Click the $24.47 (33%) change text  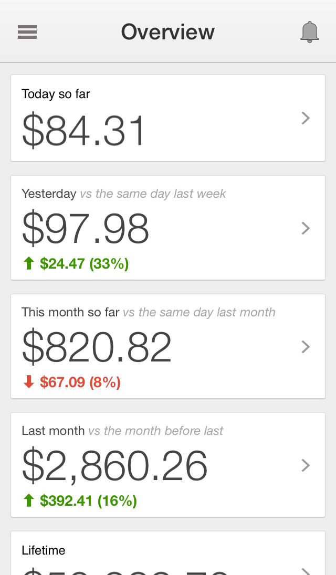[84, 263]
